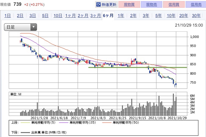Expand the 日足 chart interval dropdown

pos(20,27)
